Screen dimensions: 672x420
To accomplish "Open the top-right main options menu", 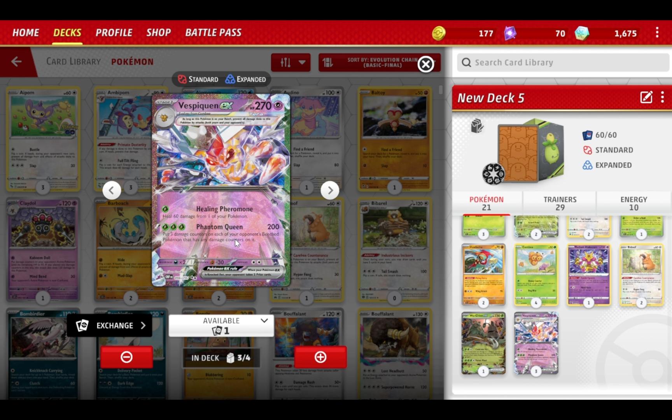I will click(657, 33).
